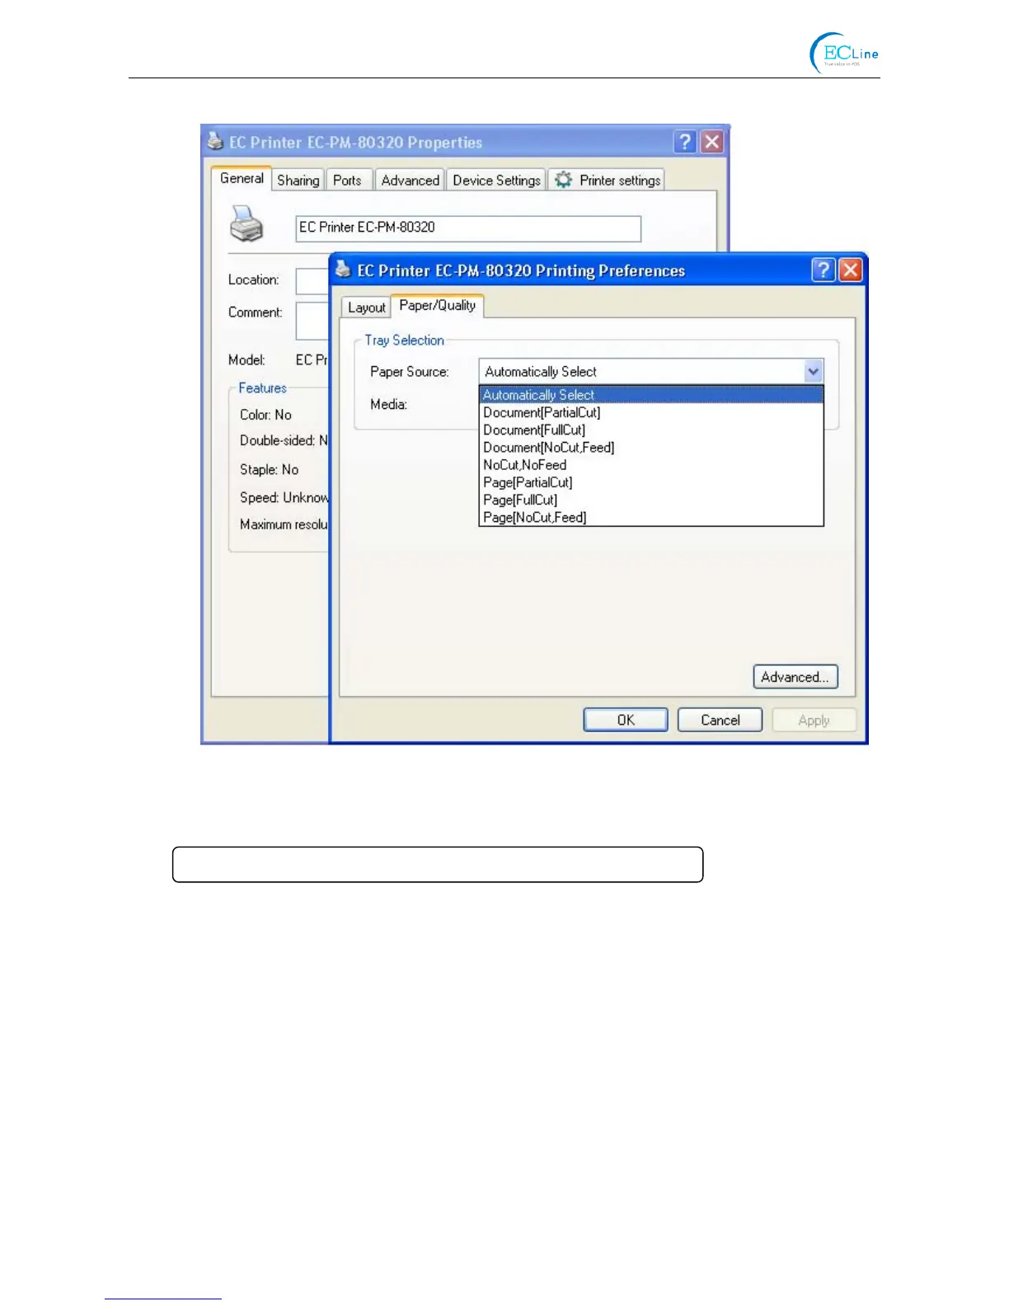Click the Comment field in Properties window
The width and height of the screenshot is (1009, 1306).
pos(312,321)
